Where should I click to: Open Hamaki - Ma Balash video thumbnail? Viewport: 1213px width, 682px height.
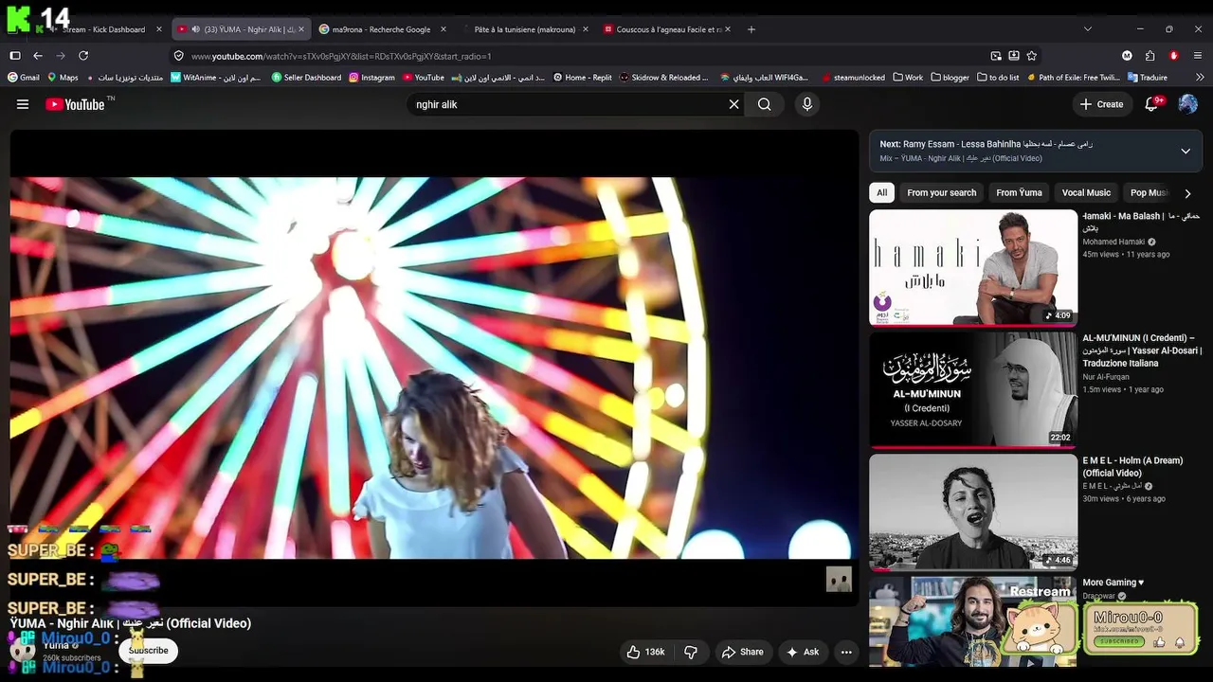[973, 267]
